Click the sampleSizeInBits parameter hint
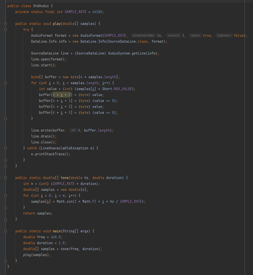The image size is (253, 275). 143,36
